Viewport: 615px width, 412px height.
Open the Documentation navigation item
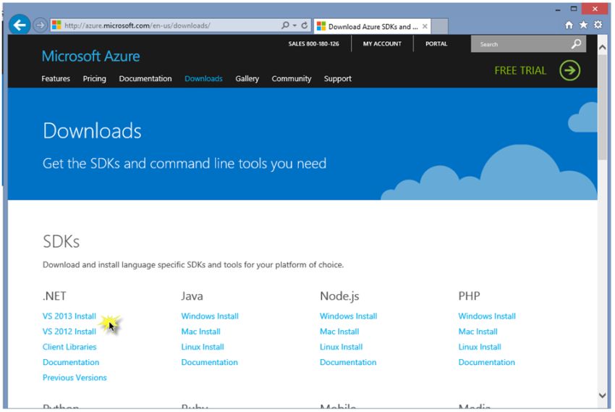[x=145, y=78]
